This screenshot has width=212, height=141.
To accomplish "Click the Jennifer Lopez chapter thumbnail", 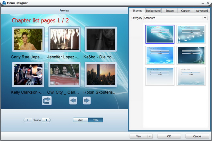I will [x=65, y=39].
